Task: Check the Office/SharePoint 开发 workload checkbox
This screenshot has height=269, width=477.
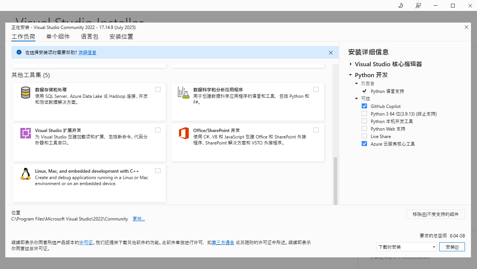Action: [316, 130]
